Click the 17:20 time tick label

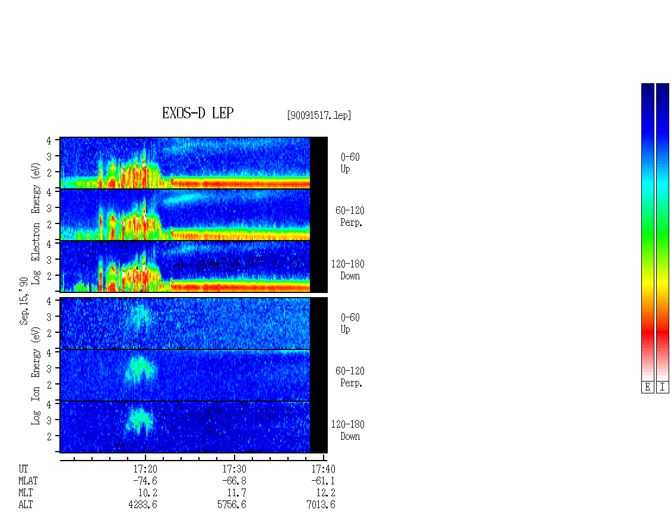tap(145, 469)
